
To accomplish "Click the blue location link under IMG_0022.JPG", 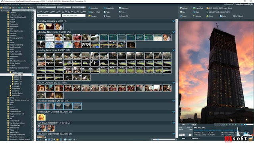I will (215, 130).
